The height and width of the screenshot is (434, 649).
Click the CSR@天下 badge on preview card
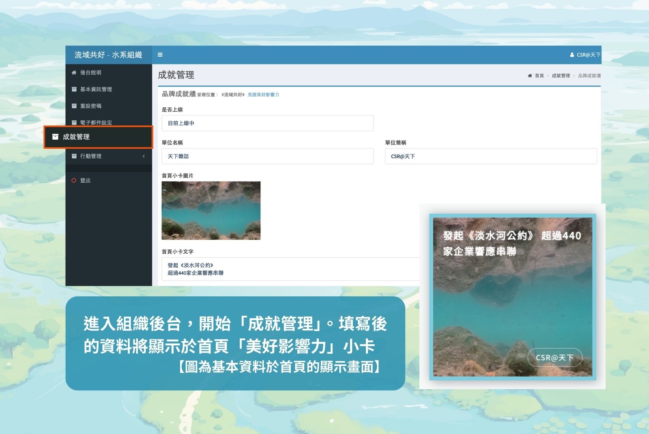pos(554,357)
